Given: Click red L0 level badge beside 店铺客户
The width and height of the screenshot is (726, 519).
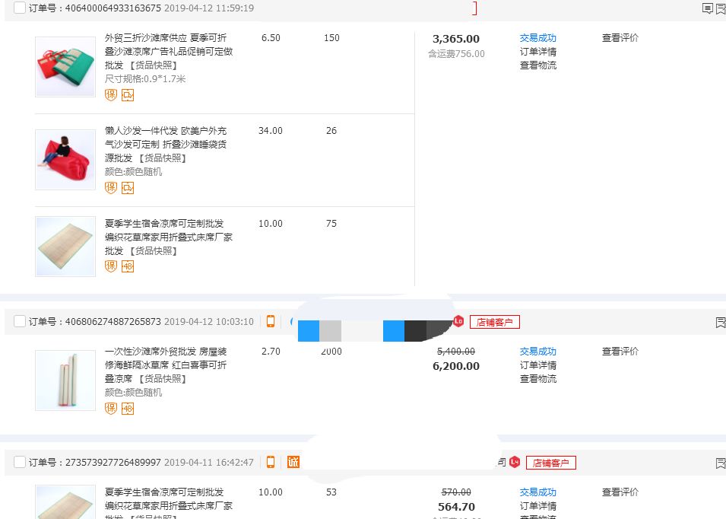Looking at the screenshot, I should click(x=458, y=321).
